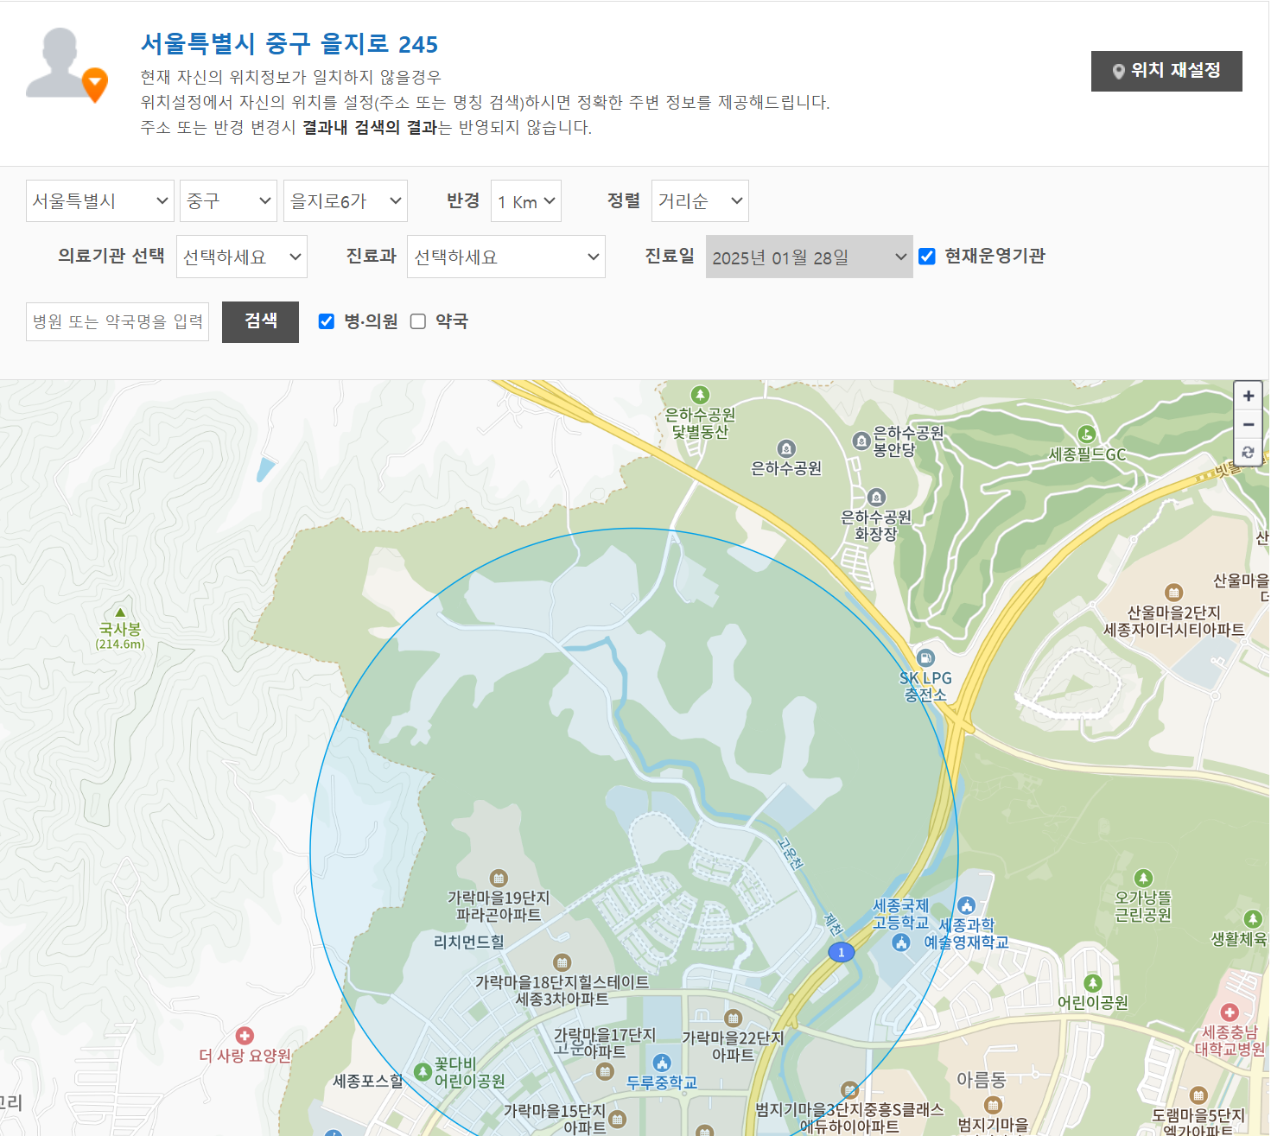
Task: Open the 서울특별시 region dropdown
Action: point(99,200)
